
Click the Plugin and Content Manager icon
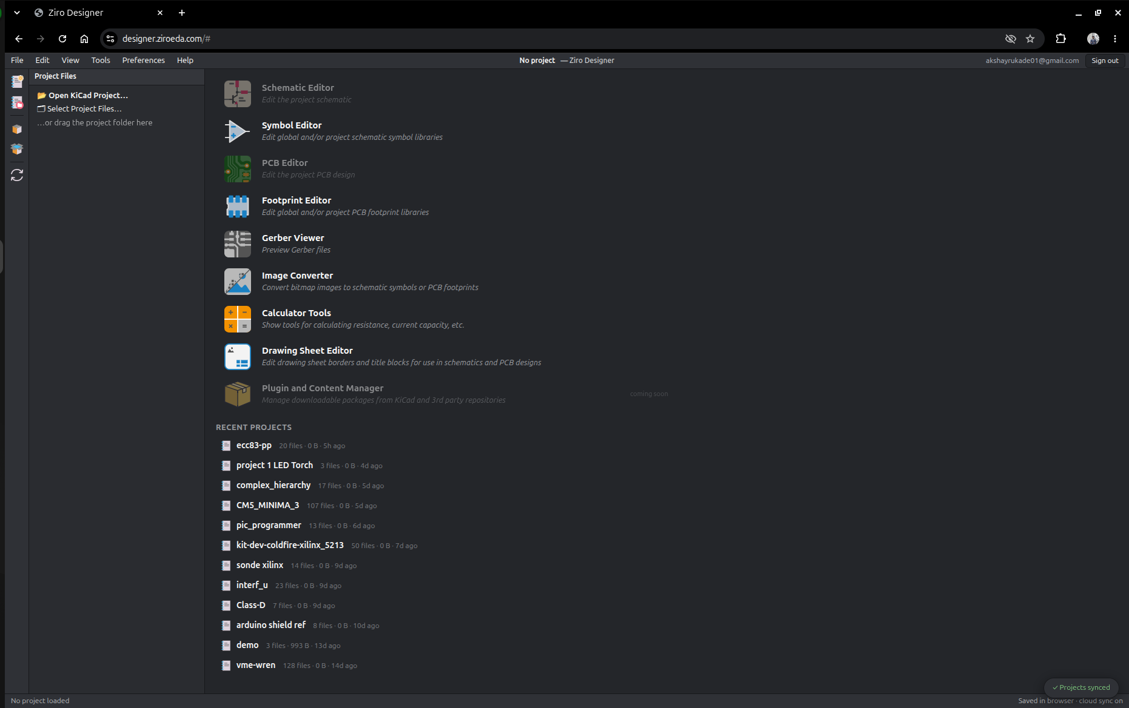click(x=238, y=394)
